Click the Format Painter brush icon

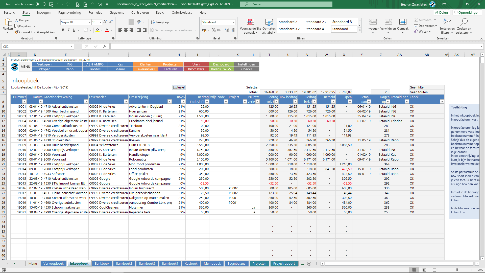point(17,32)
